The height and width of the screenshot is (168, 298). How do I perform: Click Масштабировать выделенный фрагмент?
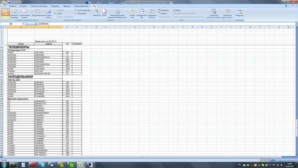point(117,13)
